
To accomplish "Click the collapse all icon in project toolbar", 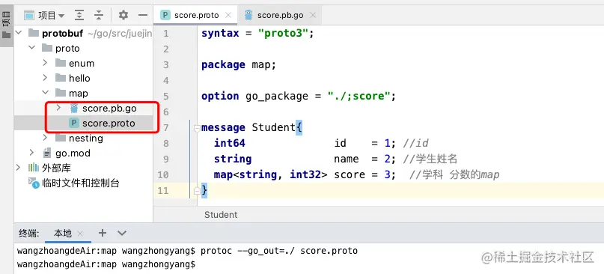I will 99,16.
